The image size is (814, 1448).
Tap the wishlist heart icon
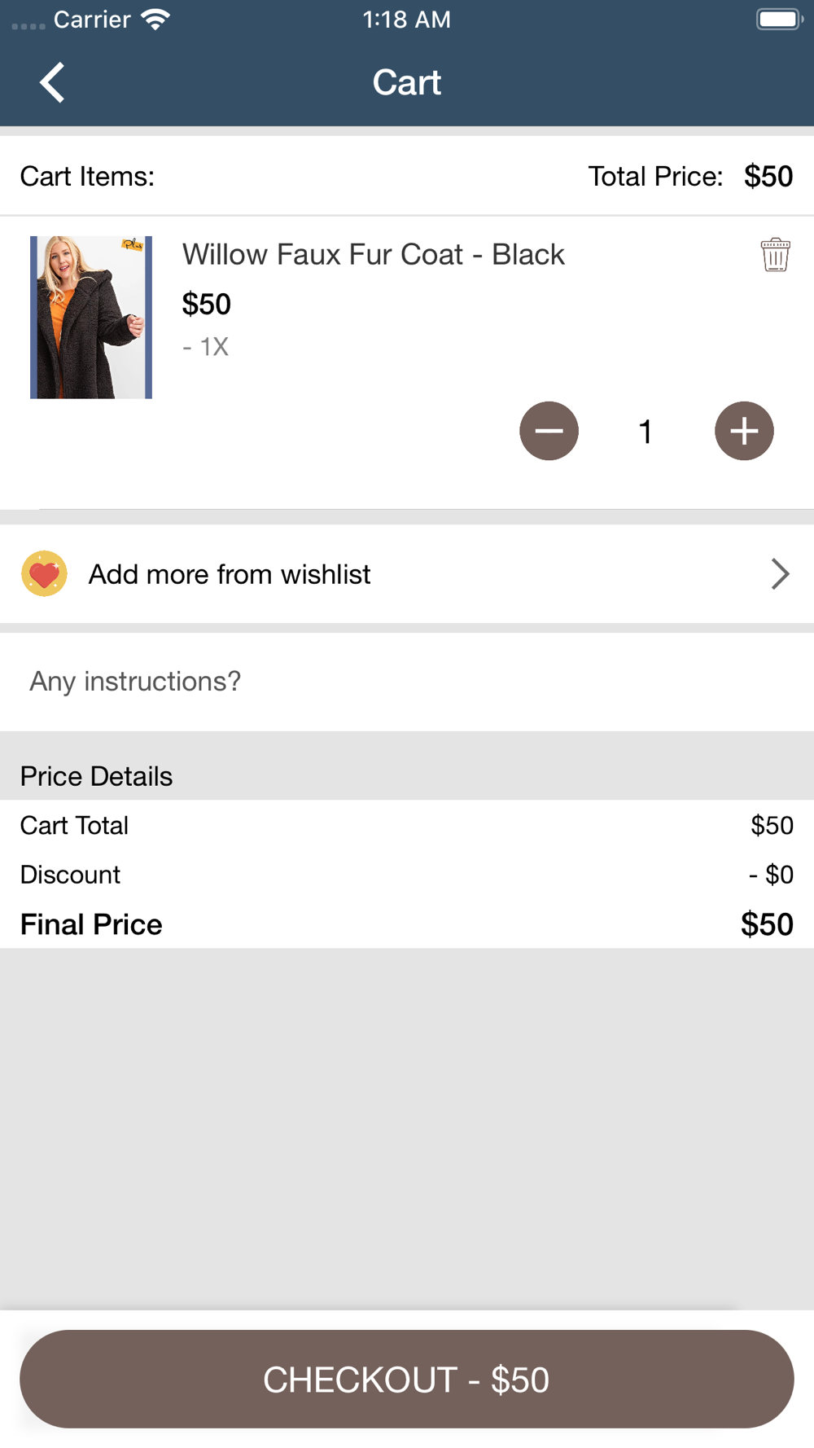[44, 574]
